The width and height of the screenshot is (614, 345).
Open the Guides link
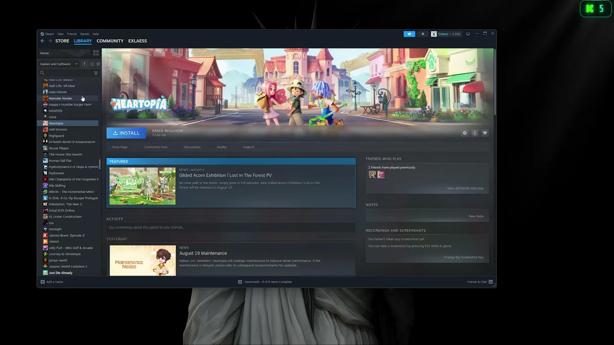(x=222, y=147)
